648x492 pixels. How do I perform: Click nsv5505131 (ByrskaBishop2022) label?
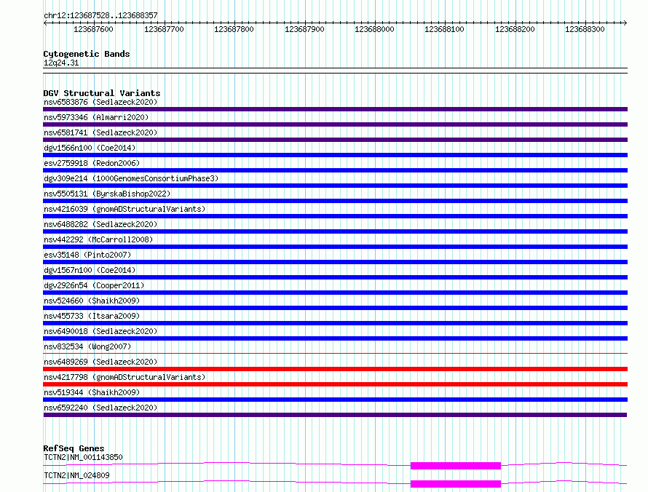[x=107, y=194]
